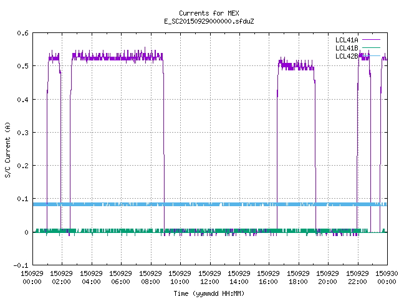Click the y-axis tick value 0.4
Viewport: 399px width, 299px height.
[x=22, y=100]
